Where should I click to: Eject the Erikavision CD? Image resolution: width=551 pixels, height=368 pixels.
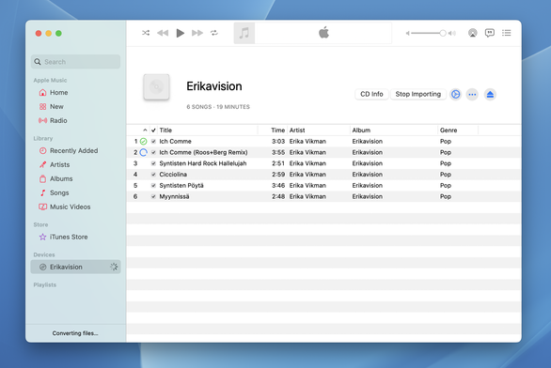pyautogui.click(x=490, y=95)
